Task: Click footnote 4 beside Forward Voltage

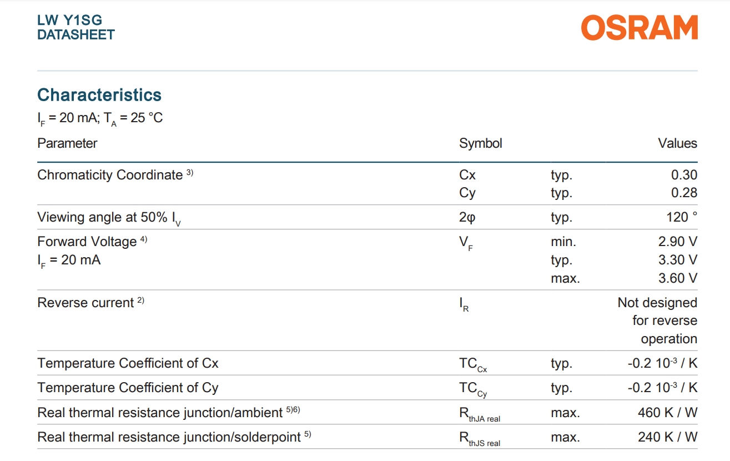Action: pos(144,239)
